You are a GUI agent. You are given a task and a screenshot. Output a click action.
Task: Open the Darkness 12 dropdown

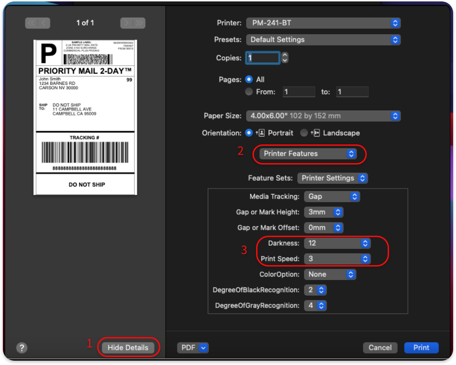tap(337, 243)
